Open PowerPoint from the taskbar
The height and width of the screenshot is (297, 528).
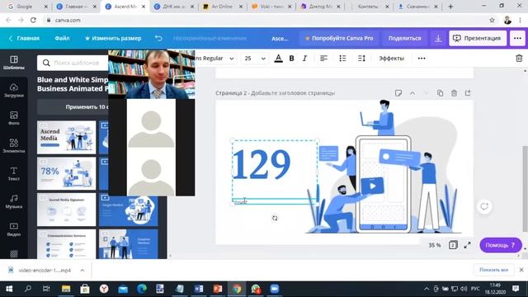point(218,289)
